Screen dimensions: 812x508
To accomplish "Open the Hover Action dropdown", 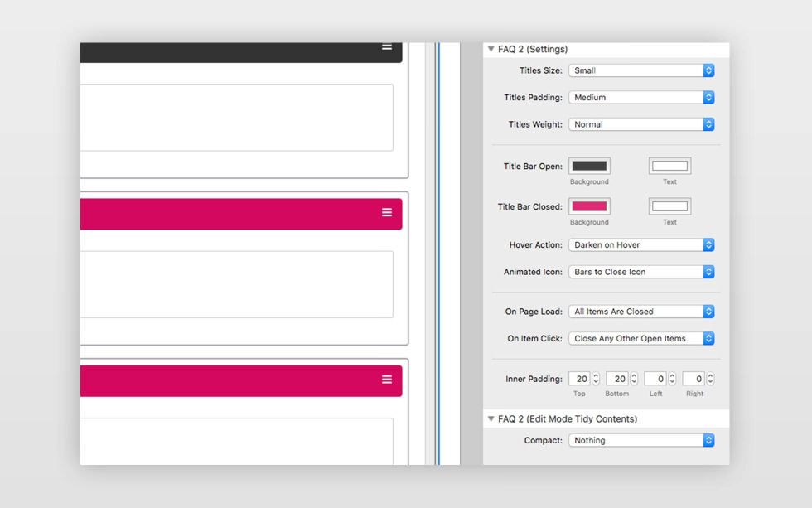I will tap(641, 245).
